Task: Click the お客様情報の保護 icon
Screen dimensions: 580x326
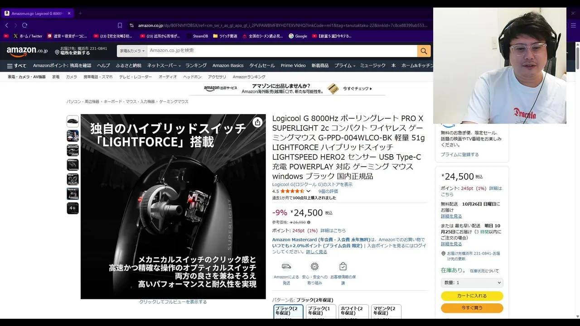Action: tap(343, 266)
